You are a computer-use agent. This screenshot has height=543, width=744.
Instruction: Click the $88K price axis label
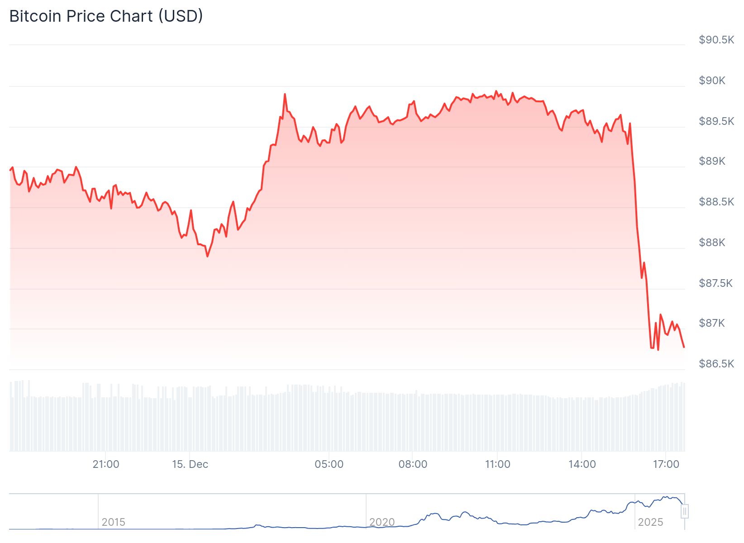click(712, 243)
